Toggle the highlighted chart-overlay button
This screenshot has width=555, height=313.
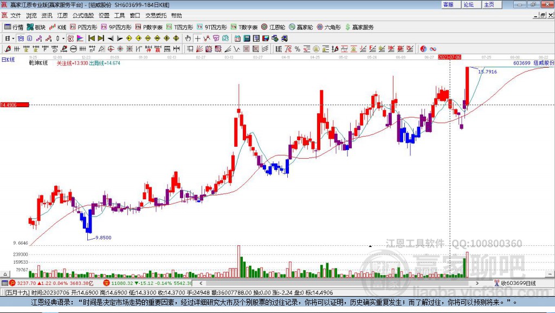pos(71,38)
